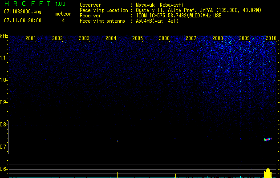Click the "Receiving Location" label
This screenshot has width=280, height=178.
pos(104,10)
